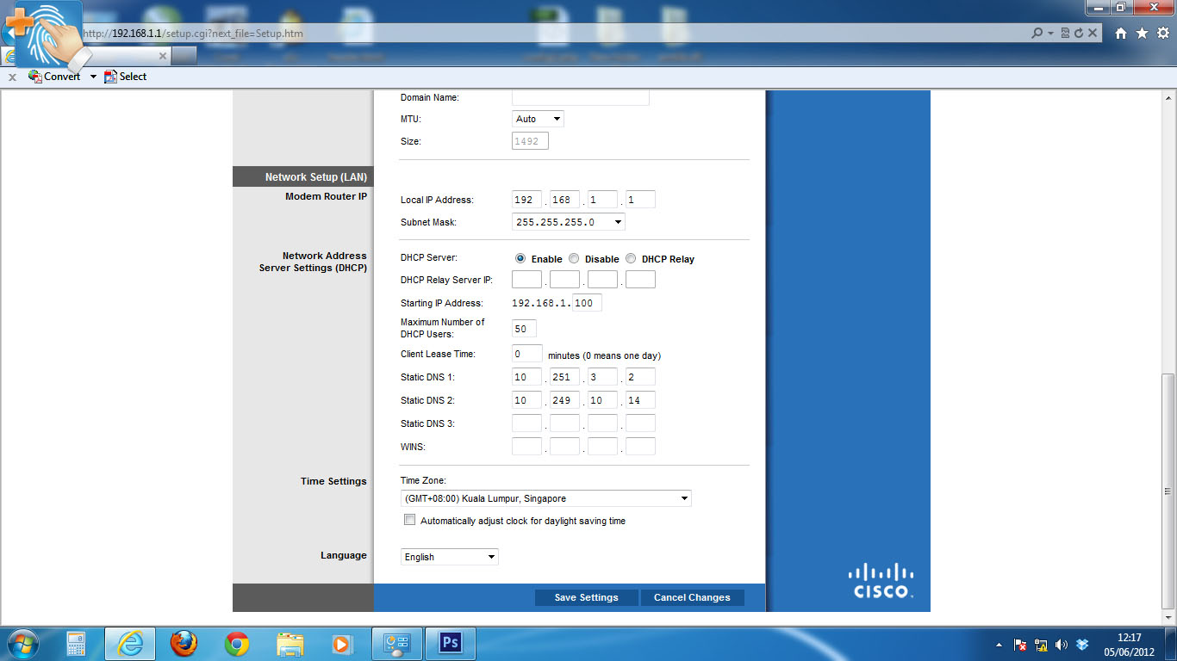Check automatic daylight saving time adjustment
This screenshot has width=1177, height=661.
coord(409,519)
